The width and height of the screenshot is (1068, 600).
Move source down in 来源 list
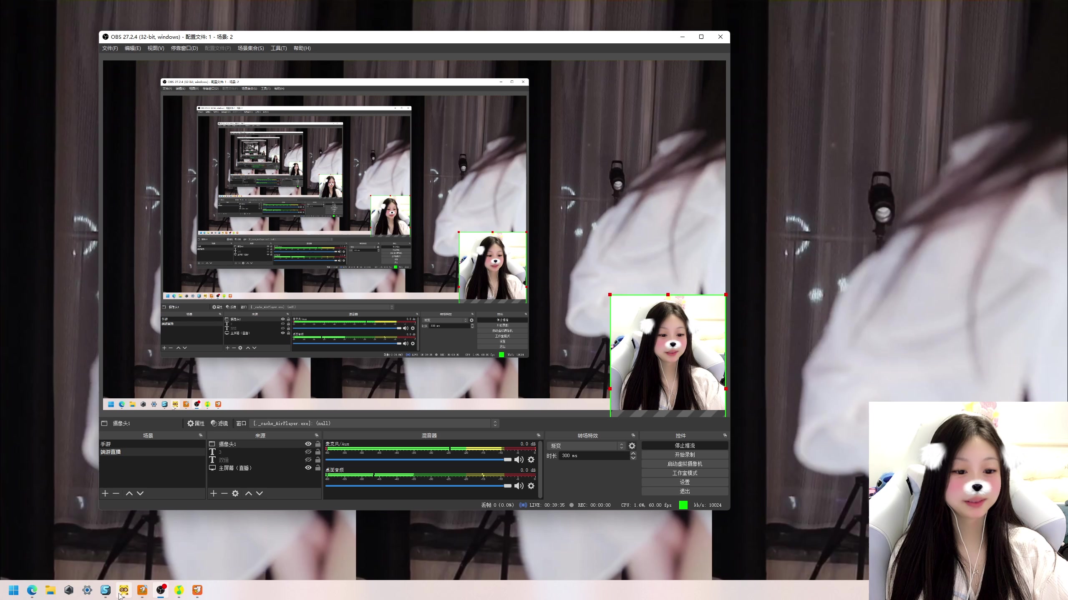tap(259, 493)
